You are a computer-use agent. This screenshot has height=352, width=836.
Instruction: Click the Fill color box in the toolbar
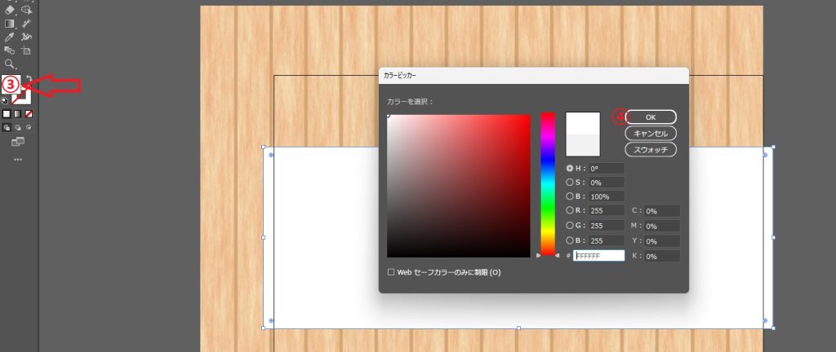(x=11, y=85)
